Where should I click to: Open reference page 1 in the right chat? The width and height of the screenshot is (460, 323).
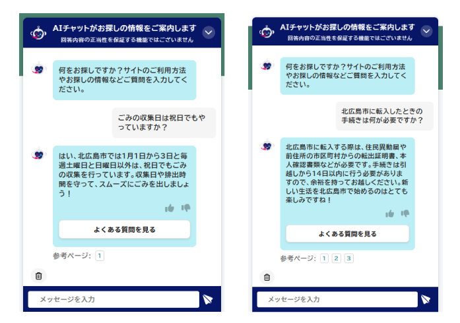tap(324, 258)
